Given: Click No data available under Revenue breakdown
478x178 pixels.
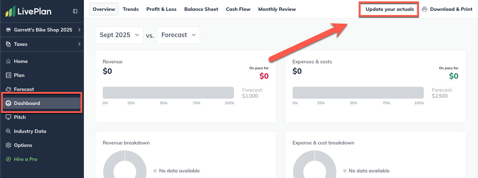Looking at the screenshot, I should click(179, 171).
